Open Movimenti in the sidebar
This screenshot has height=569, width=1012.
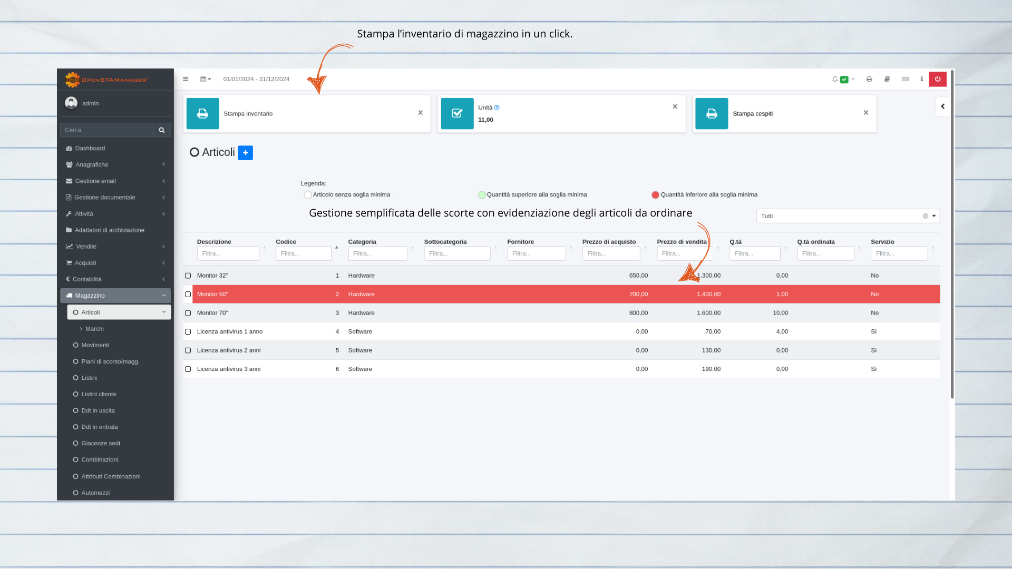coord(119,345)
